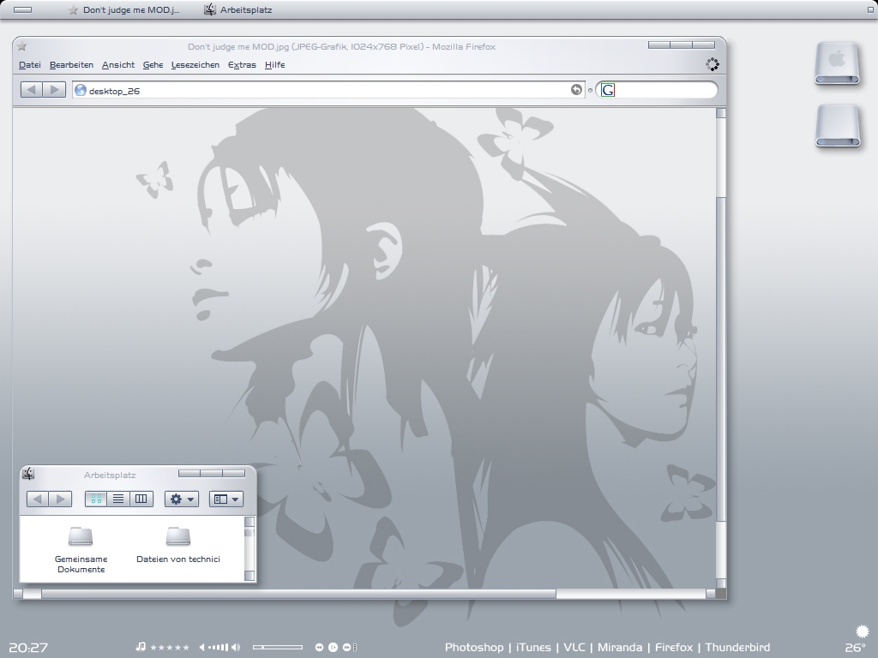Open the Lesezeichen menu
The height and width of the screenshot is (658, 878).
coord(195,65)
